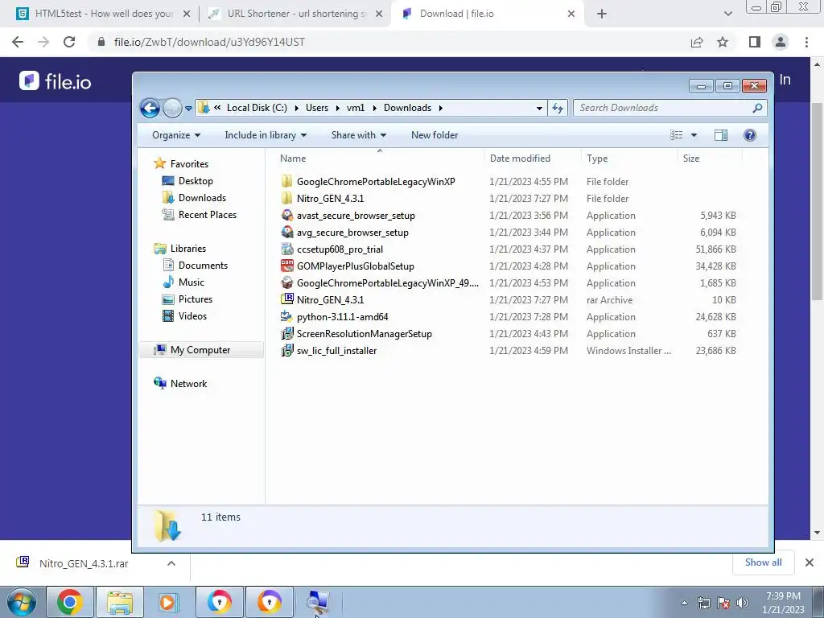Image resolution: width=824 pixels, height=618 pixels.
Task: Expand the address bar history dropdown
Action: [x=539, y=109]
